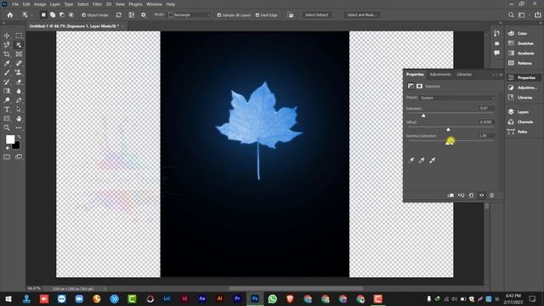Select the Blur tool
Image resolution: width=544 pixels, height=306 pixels.
pyautogui.click(x=19, y=91)
